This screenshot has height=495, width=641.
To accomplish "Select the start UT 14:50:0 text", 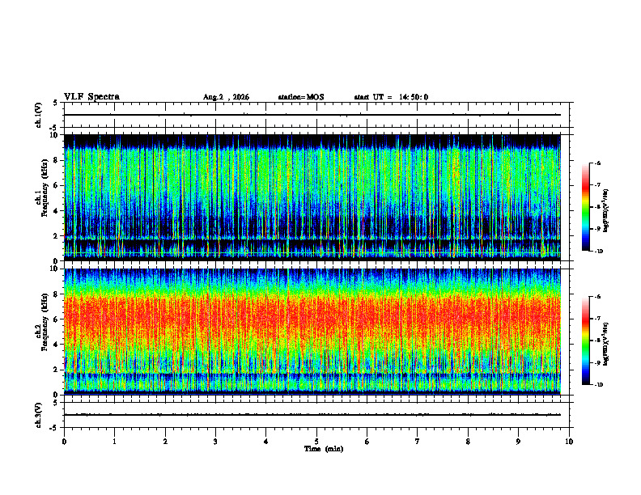I will [x=391, y=97].
